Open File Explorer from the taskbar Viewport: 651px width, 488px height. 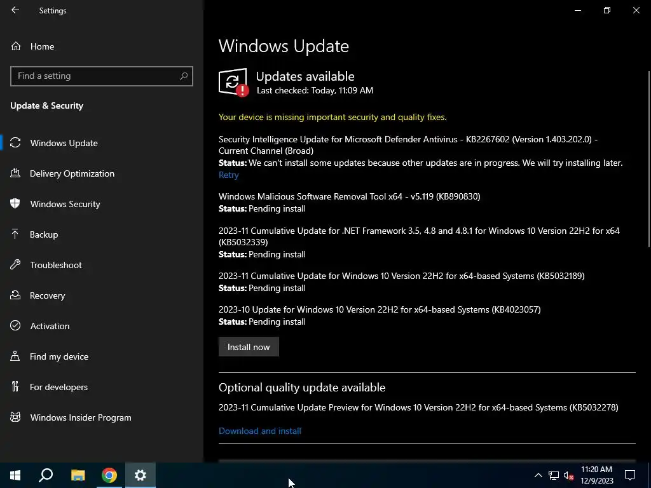coord(78,475)
